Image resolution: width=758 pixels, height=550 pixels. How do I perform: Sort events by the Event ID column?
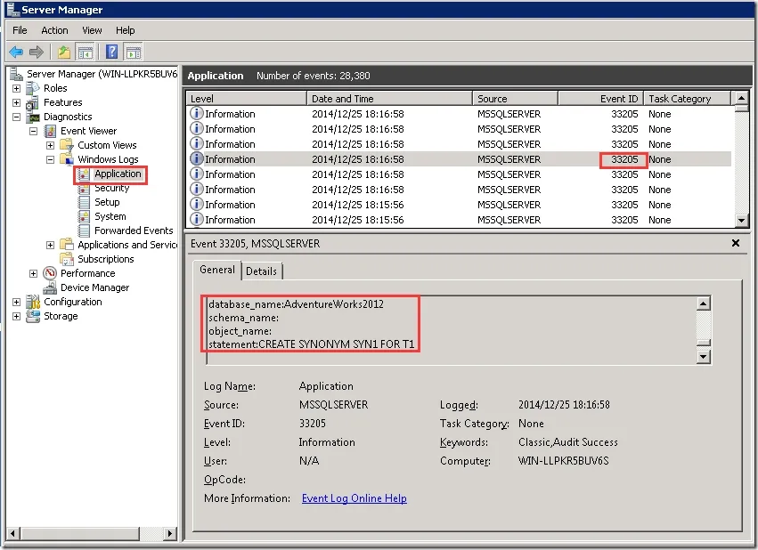click(600, 99)
